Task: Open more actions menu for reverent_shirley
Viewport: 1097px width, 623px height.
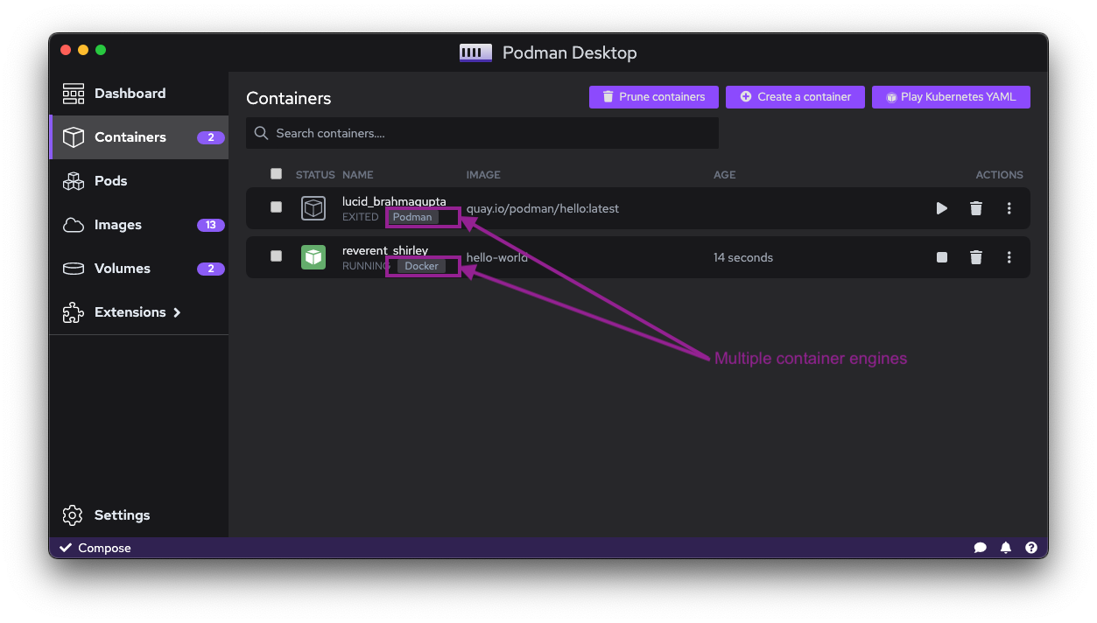Action: 1009,257
